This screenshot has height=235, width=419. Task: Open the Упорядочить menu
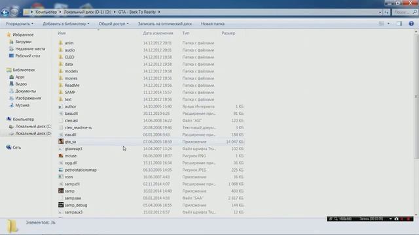[20, 23]
